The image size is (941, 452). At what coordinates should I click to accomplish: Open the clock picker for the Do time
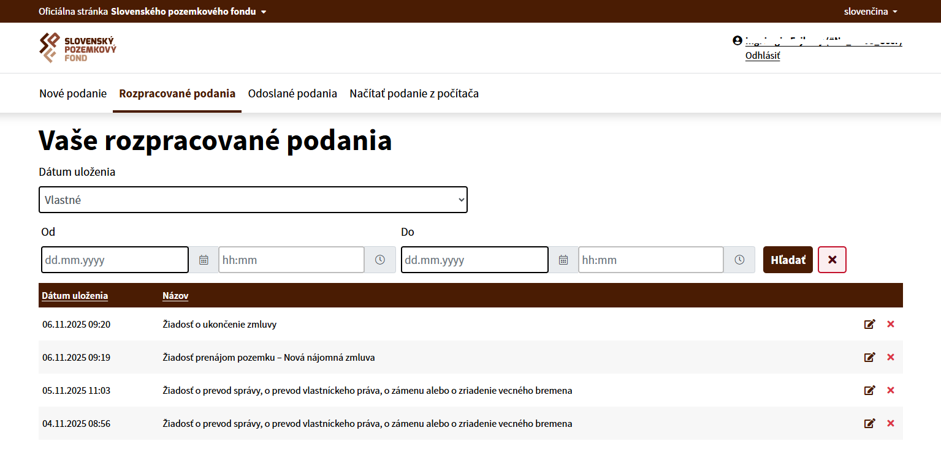pyautogui.click(x=739, y=260)
